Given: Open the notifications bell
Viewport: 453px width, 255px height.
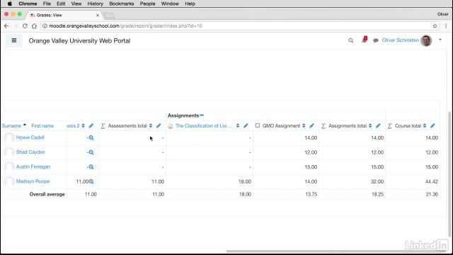Looking at the screenshot, I should pyautogui.click(x=365, y=40).
